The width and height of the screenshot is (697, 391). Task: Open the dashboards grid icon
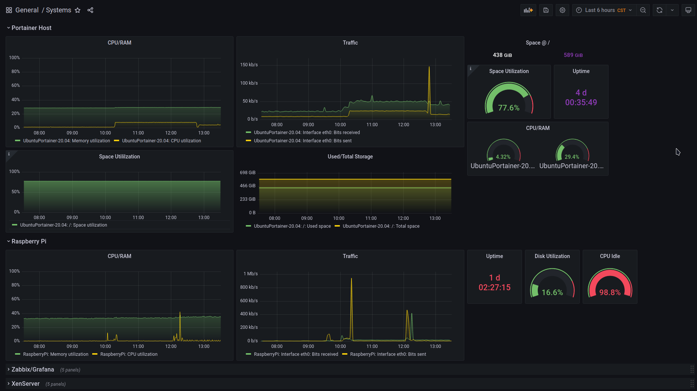coord(9,10)
